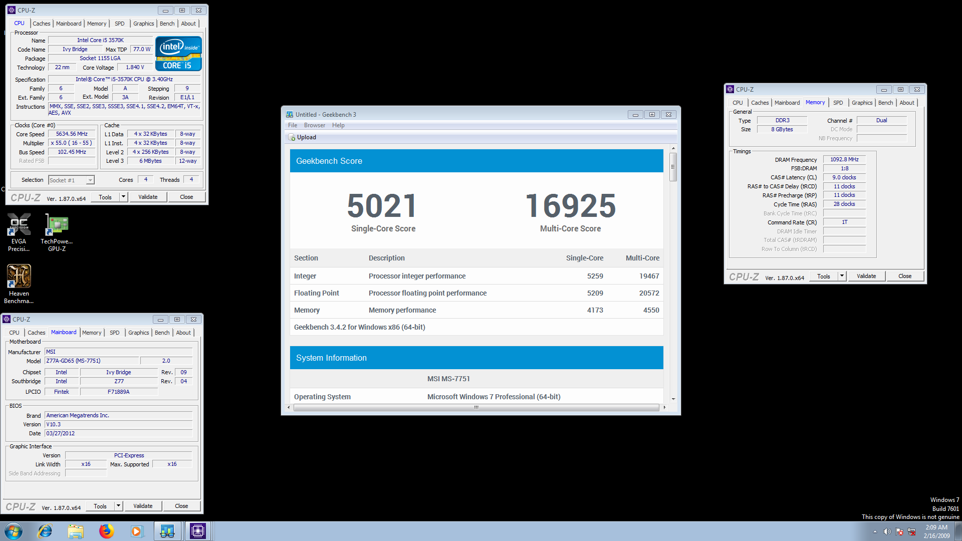962x541 pixels.
Task: Open File menu in Geekbench
Action: pyautogui.click(x=293, y=125)
